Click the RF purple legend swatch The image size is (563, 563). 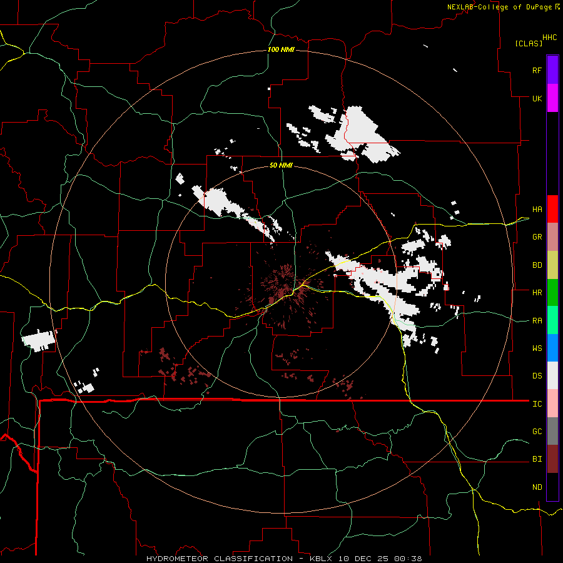click(552, 70)
